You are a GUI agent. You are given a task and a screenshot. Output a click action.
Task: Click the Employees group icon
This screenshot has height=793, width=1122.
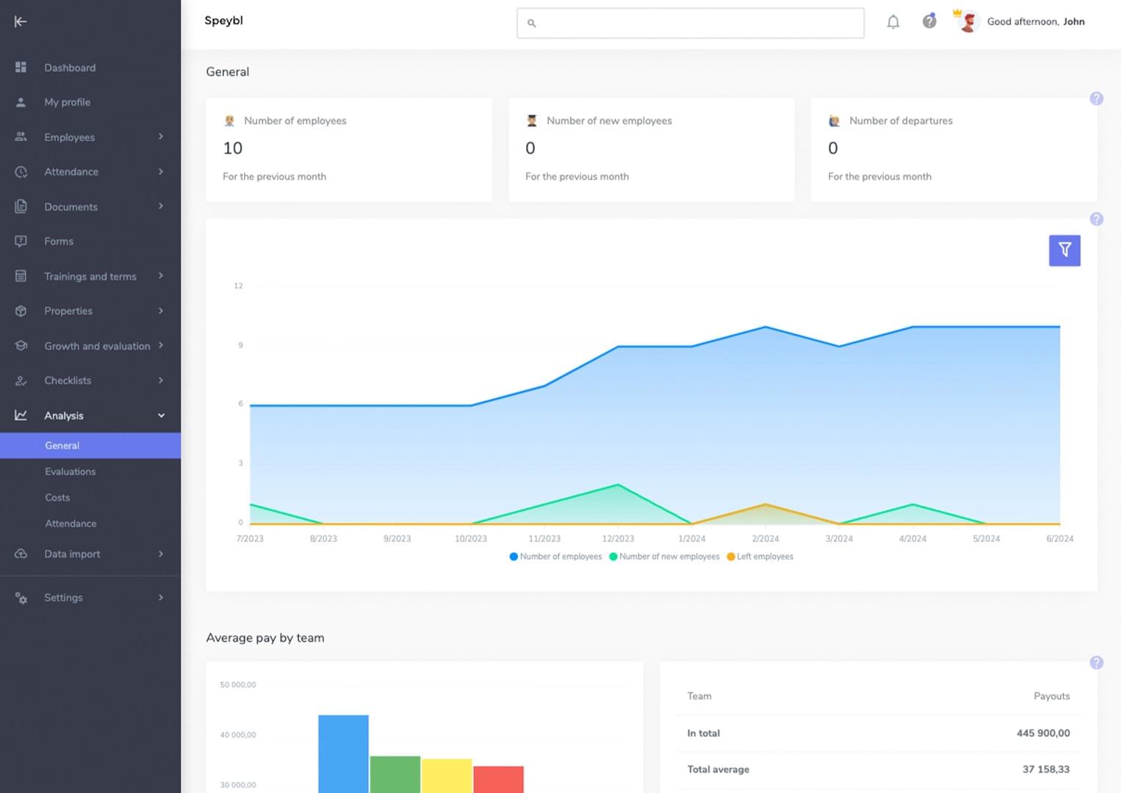21,137
